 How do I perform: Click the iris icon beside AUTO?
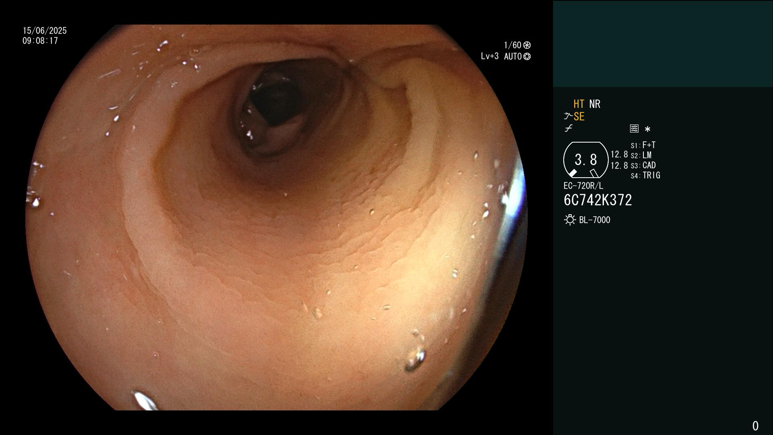[527, 56]
